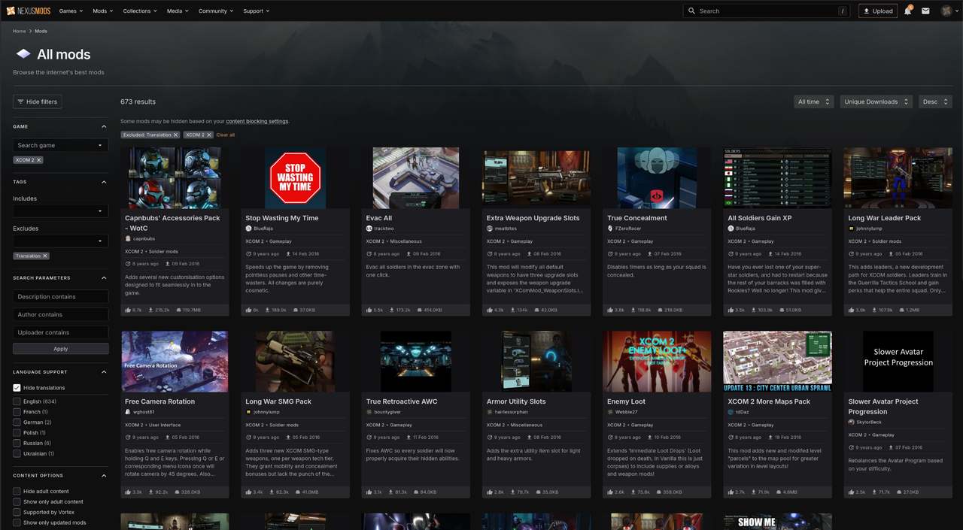
Task: Remove the XCOM 2 chip above results
Action: (209, 135)
